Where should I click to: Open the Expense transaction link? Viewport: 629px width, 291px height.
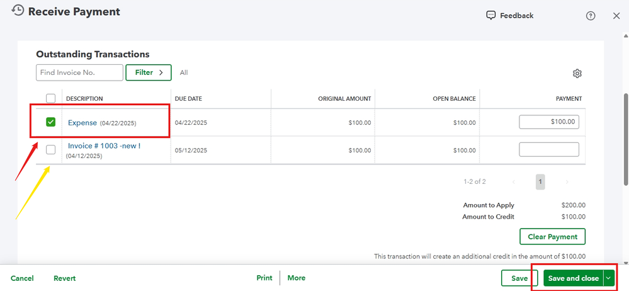coord(82,123)
